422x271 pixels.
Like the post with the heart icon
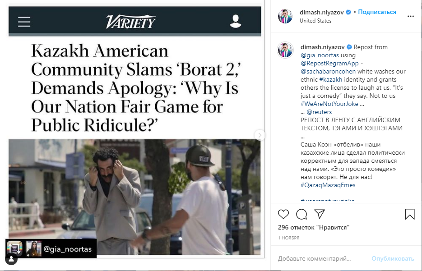tap(283, 214)
